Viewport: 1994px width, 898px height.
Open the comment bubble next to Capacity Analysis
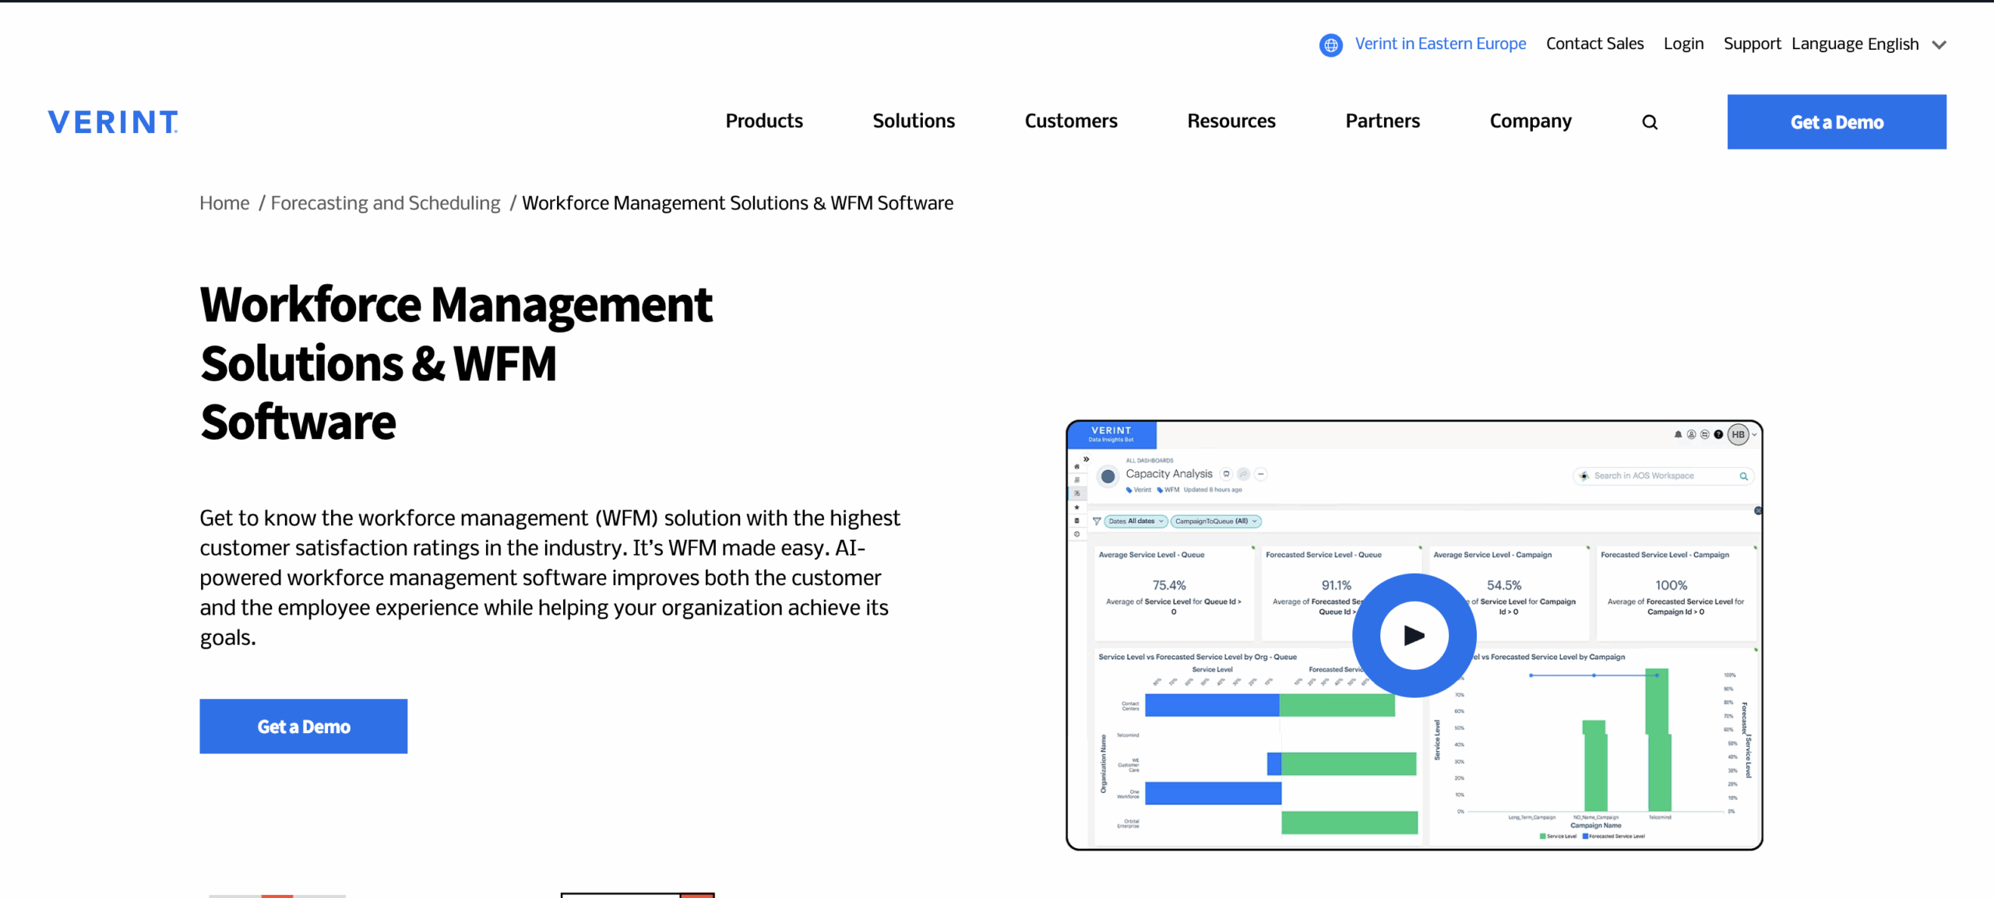1226,474
